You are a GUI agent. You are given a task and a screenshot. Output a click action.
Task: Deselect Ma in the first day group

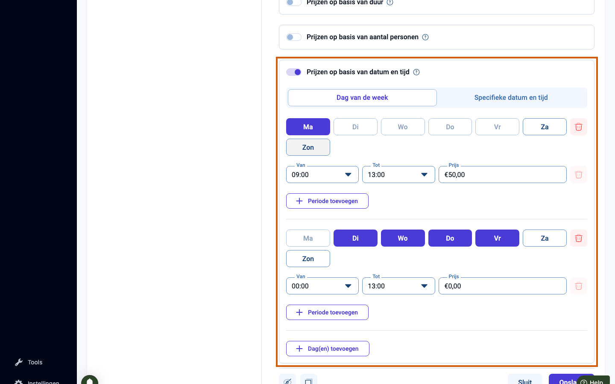[308, 127]
